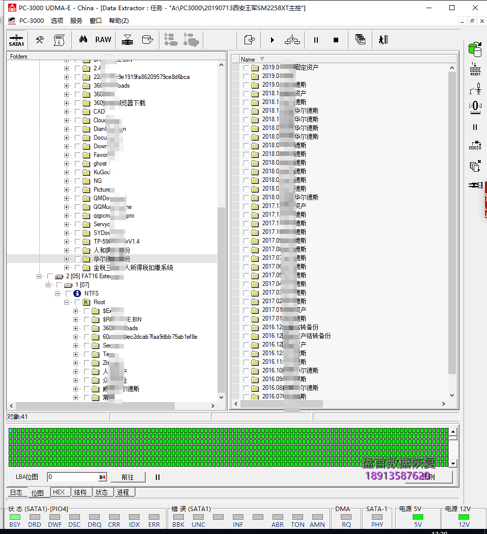This screenshot has height=534, width=487.
Task: Check the 2 [05] FAT16 Extended partition box
Action: coord(50,276)
